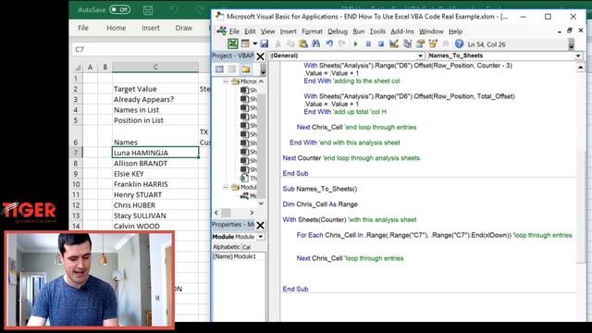Image resolution: width=592 pixels, height=333 pixels.
Task: Open the Excel Home ribbon tab
Action: click(116, 28)
